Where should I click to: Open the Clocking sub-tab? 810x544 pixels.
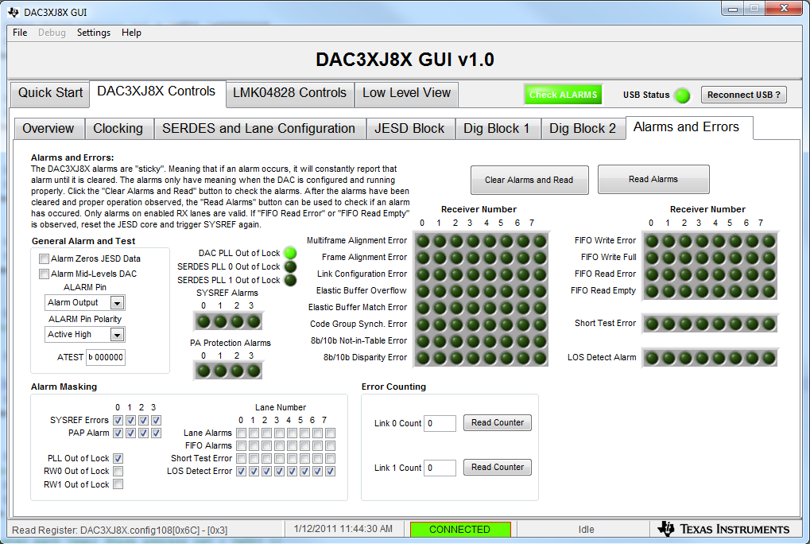(118, 129)
